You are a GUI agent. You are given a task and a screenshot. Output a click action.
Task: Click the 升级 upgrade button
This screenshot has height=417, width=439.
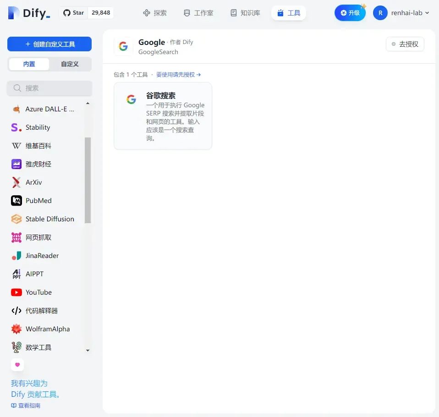coord(350,13)
